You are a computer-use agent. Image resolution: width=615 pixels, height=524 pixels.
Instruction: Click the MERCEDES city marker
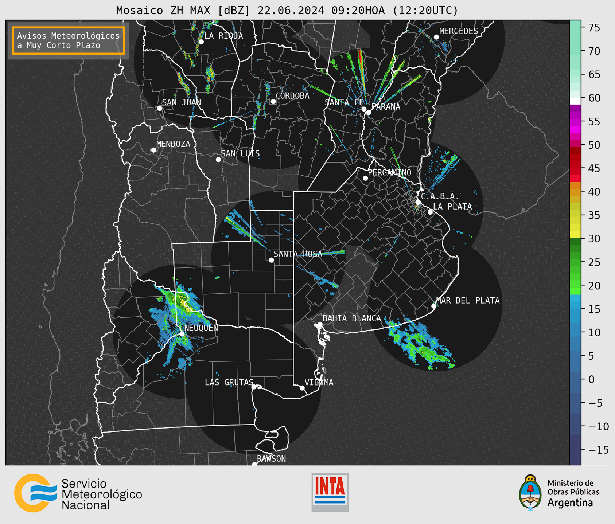(436, 37)
